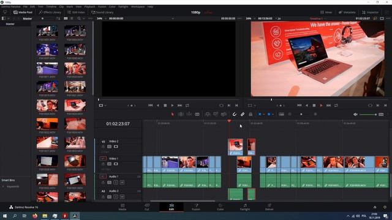Toggle the Position Lock padlock icon
The width and height of the screenshot is (392, 220).
coord(251,114)
